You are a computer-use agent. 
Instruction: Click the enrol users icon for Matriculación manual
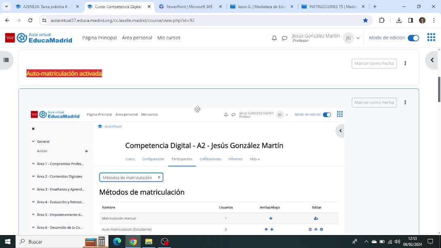316,218
